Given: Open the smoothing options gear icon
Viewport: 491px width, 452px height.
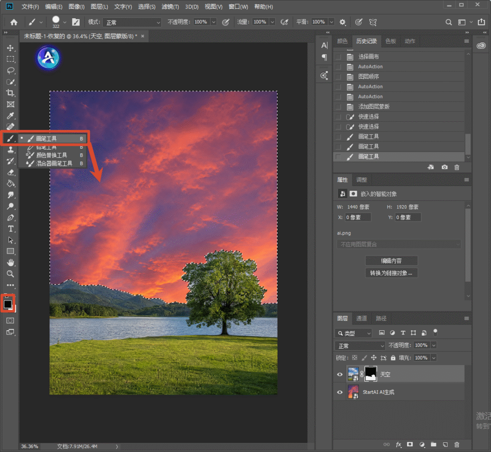Looking at the screenshot, I should (342, 22).
